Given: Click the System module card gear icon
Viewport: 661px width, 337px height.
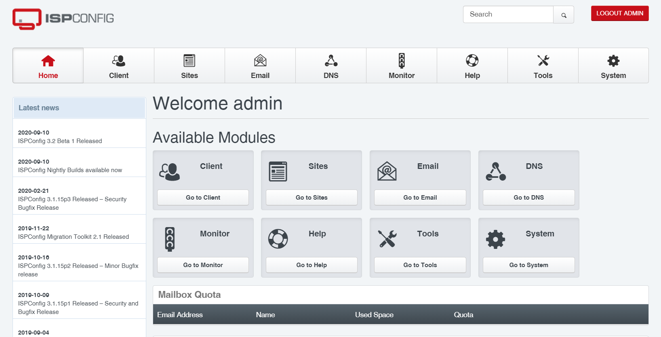Looking at the screenshot, I should [x=496, y=239].
